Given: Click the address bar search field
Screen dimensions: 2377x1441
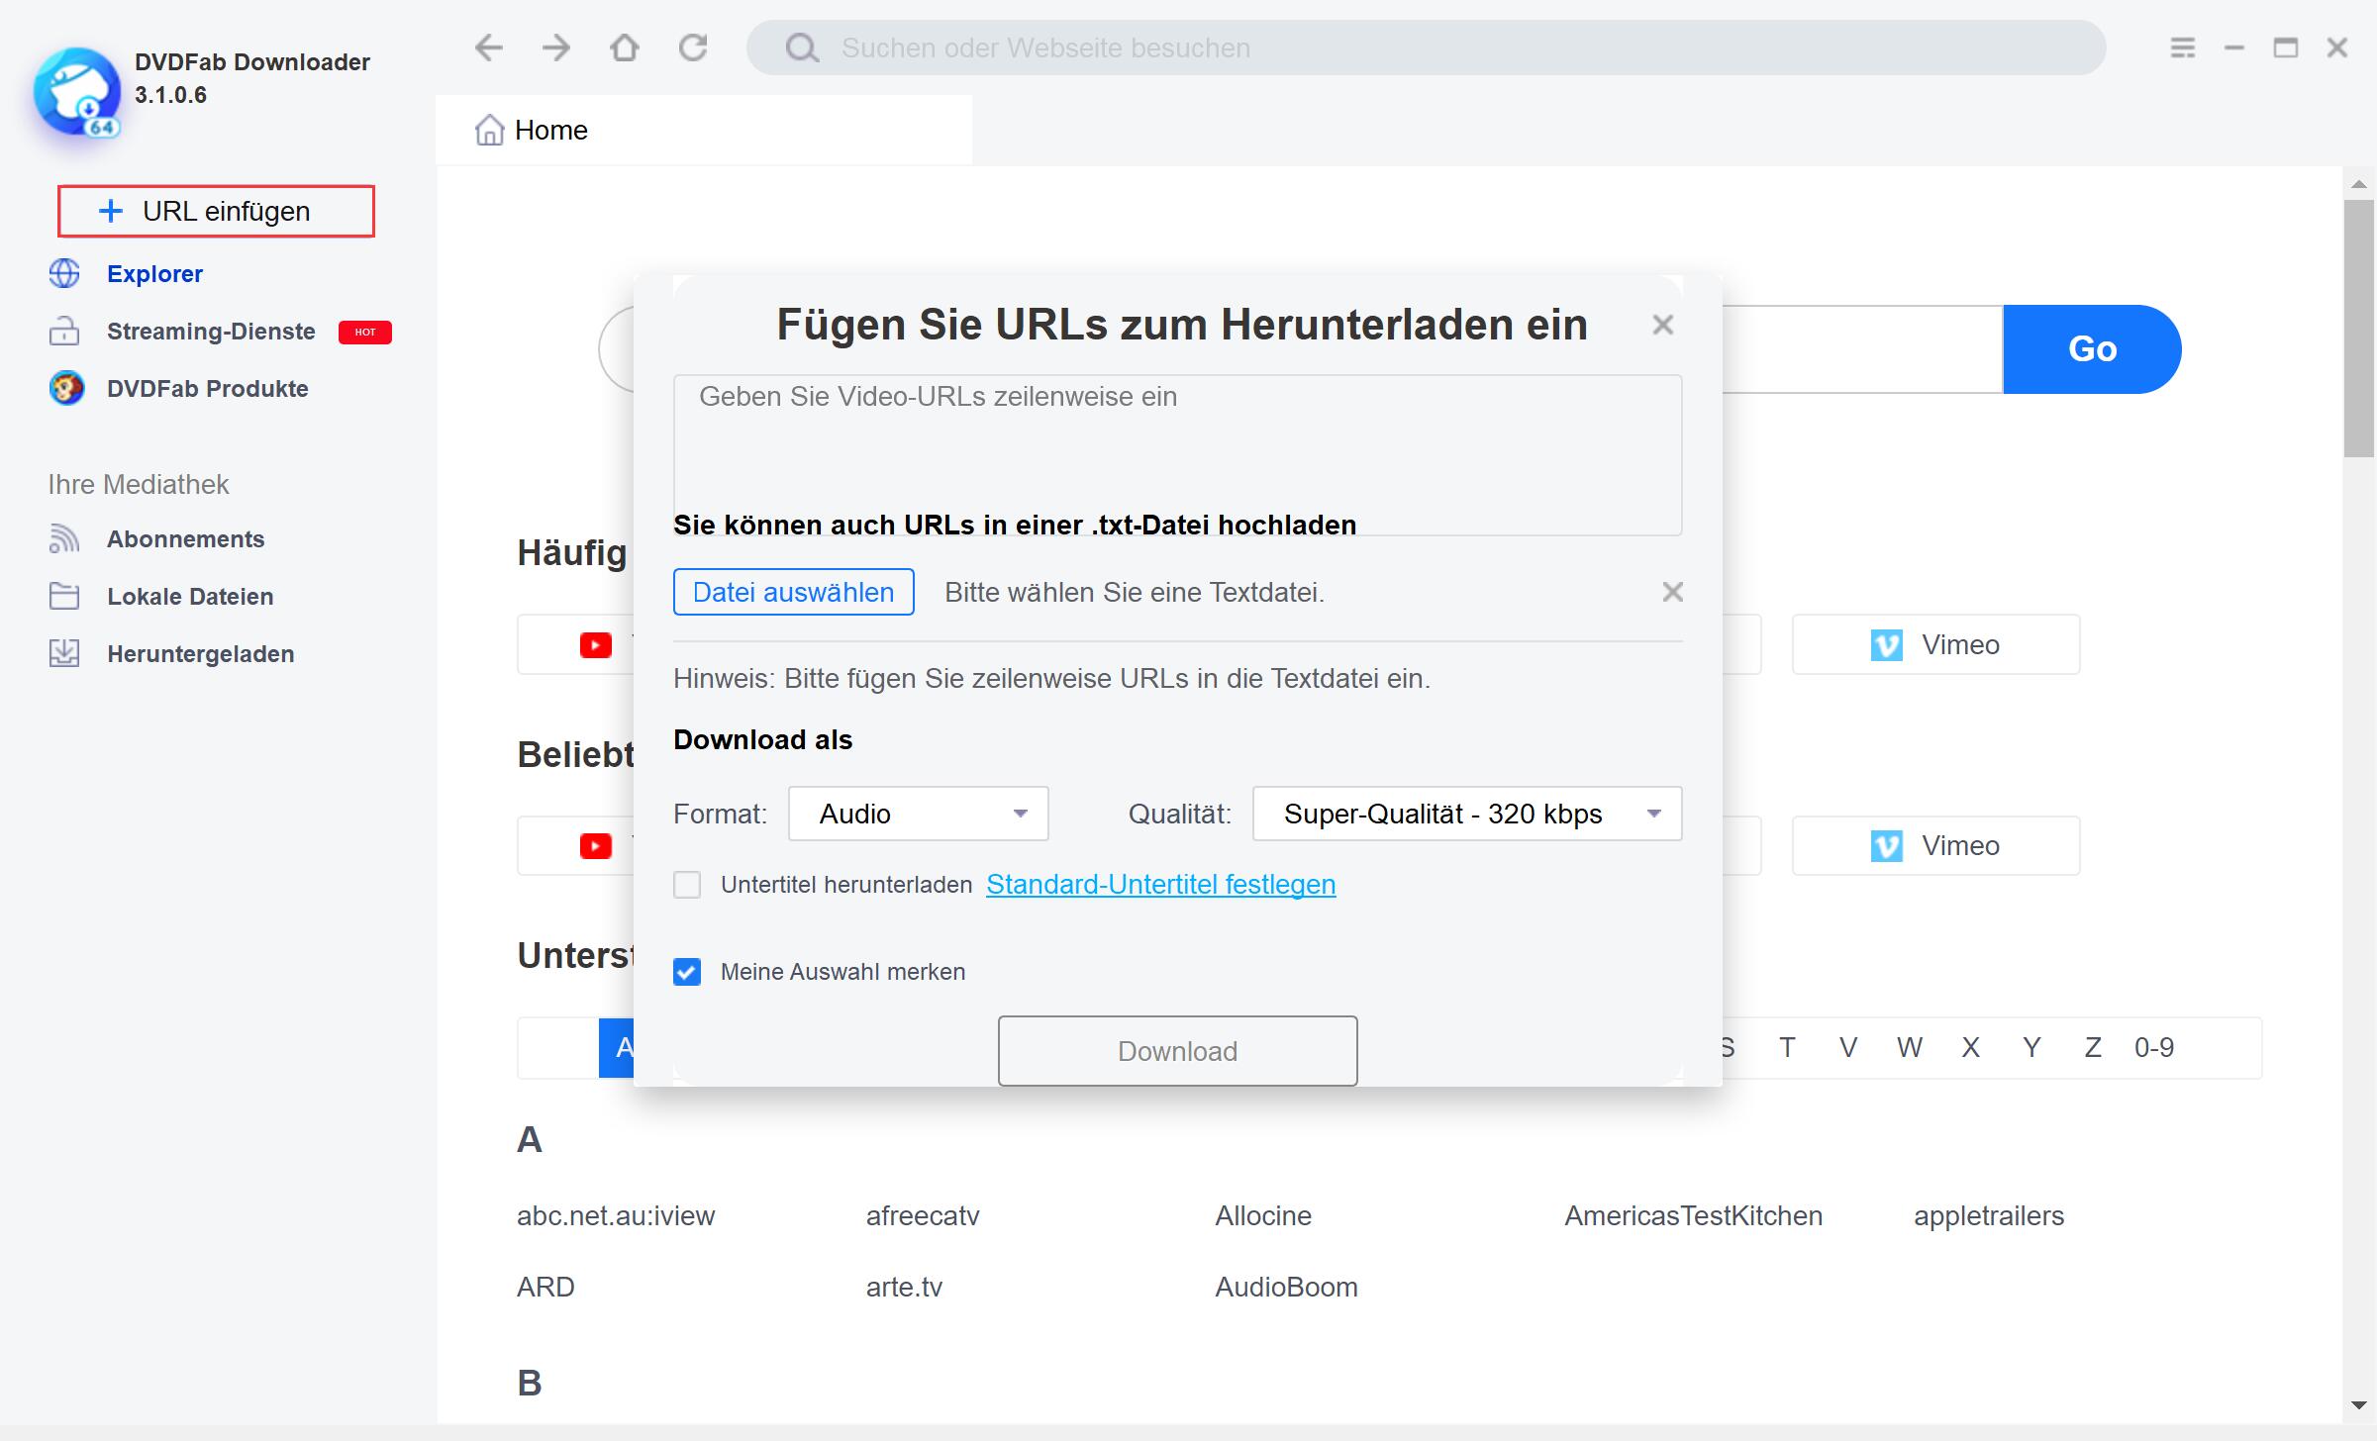Looking at the screenshot, I should tap(1426, 48).
